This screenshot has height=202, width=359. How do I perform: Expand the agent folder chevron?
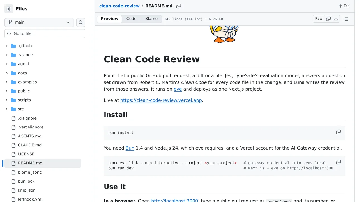7,64
